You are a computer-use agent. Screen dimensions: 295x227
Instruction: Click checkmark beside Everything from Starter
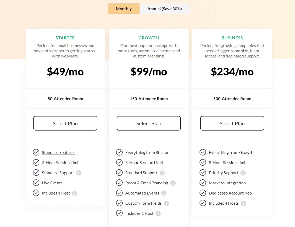tap(119, 152)
